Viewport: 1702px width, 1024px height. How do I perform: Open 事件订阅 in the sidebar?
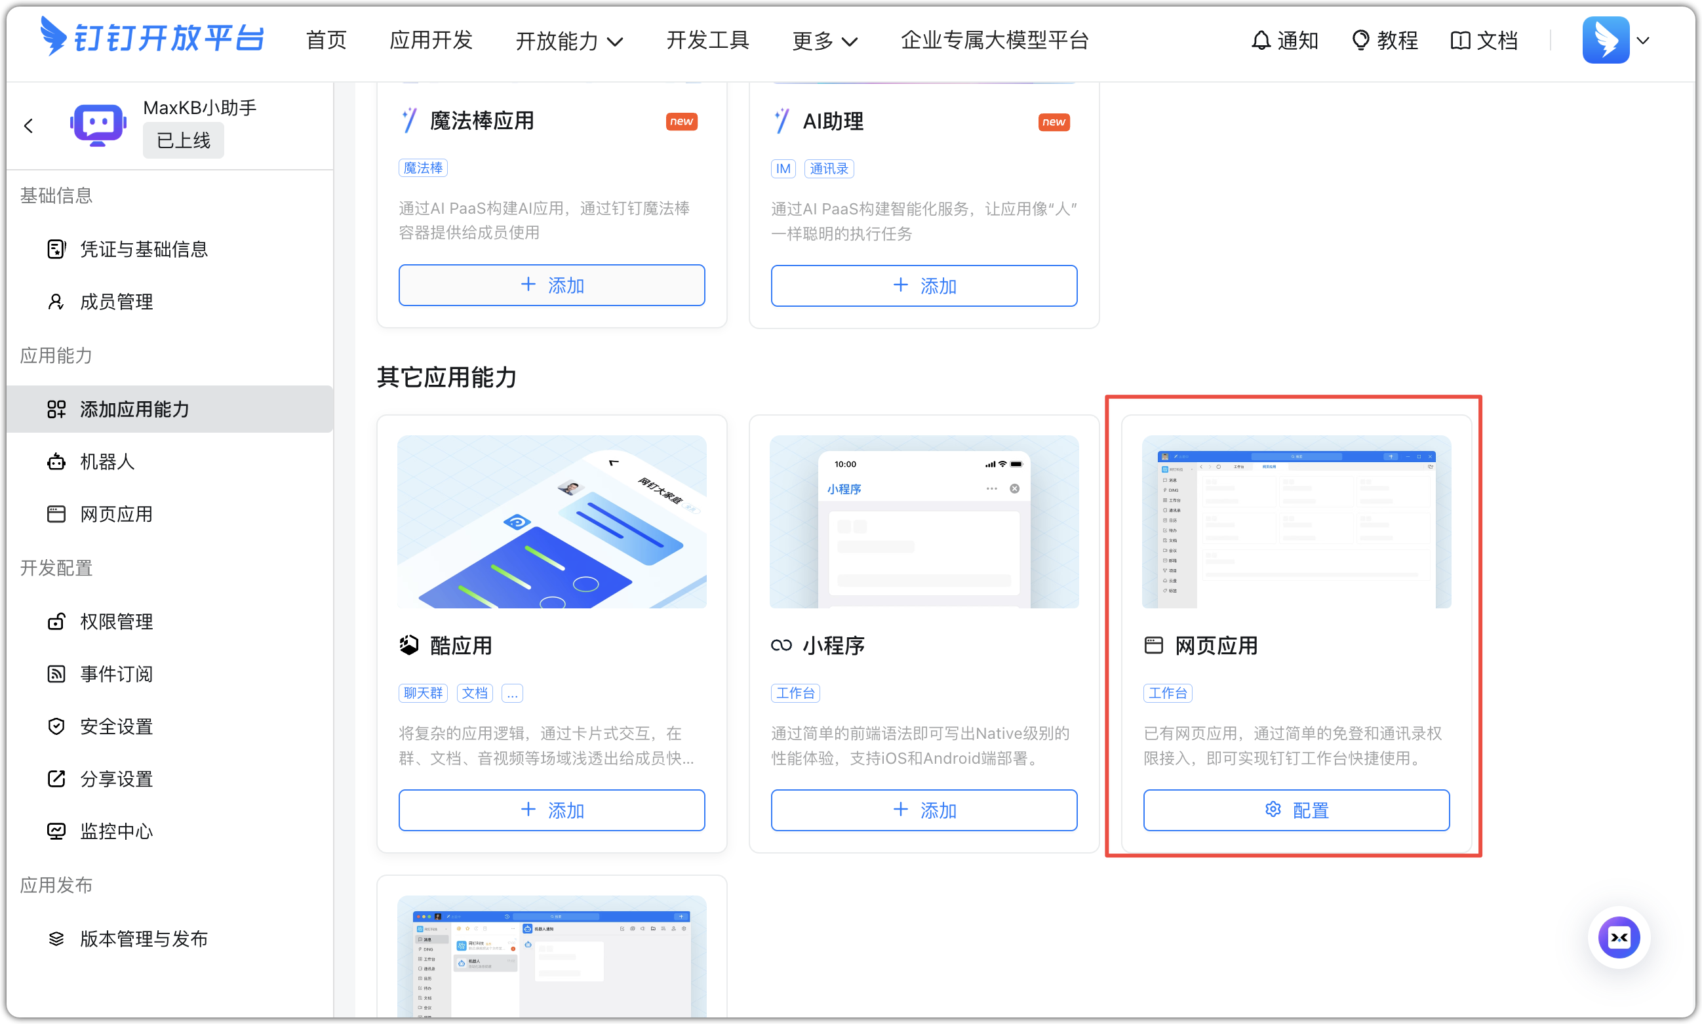[x=116, y=674]
